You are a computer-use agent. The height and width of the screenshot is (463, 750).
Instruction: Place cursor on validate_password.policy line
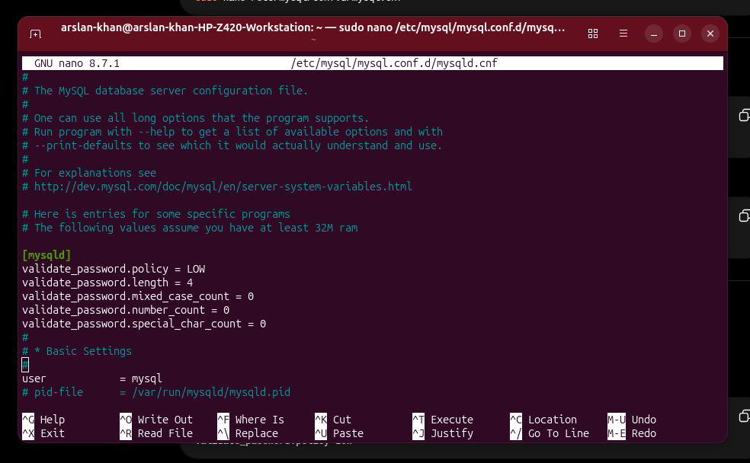pos(114,269)
